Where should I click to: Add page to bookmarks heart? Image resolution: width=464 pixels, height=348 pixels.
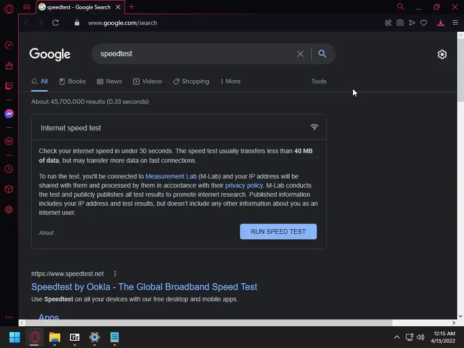[x=424, y=23]
